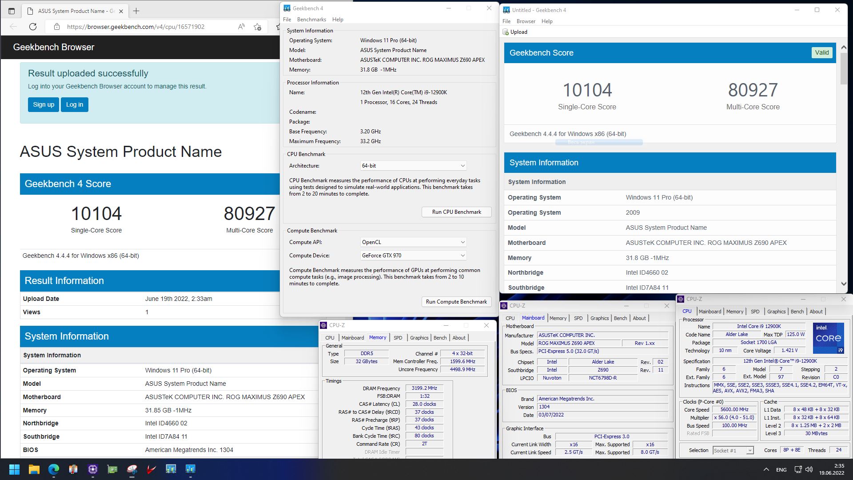Click scrollbar thumb in Geekbench results window

pos(844,69)
